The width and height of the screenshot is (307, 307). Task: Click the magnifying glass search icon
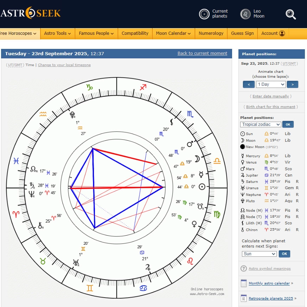point(290,14)
